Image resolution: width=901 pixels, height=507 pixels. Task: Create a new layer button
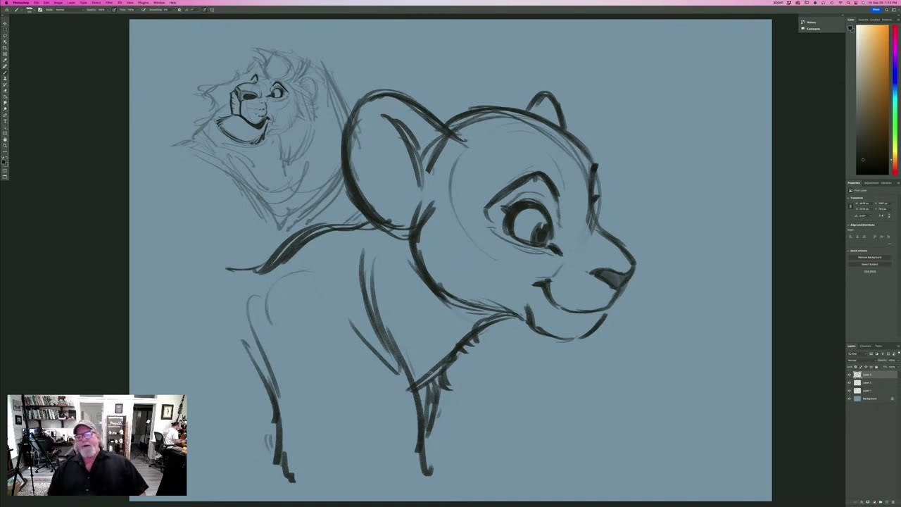(x=887, y=502)
